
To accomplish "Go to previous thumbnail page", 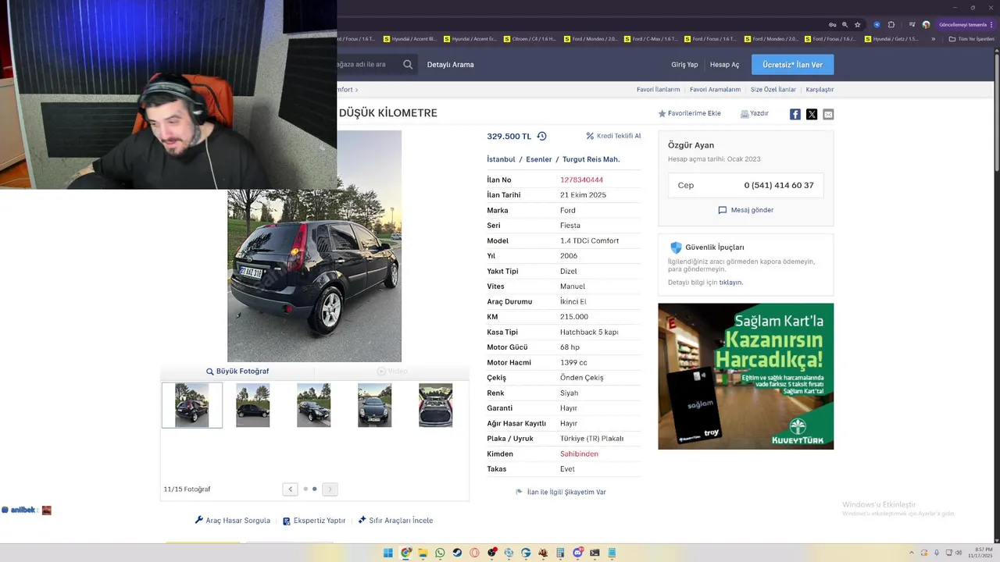I will tap(290, 489).
